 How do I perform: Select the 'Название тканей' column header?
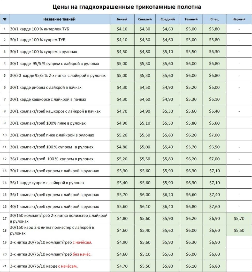pyautogui.click(x=59, y=19)
